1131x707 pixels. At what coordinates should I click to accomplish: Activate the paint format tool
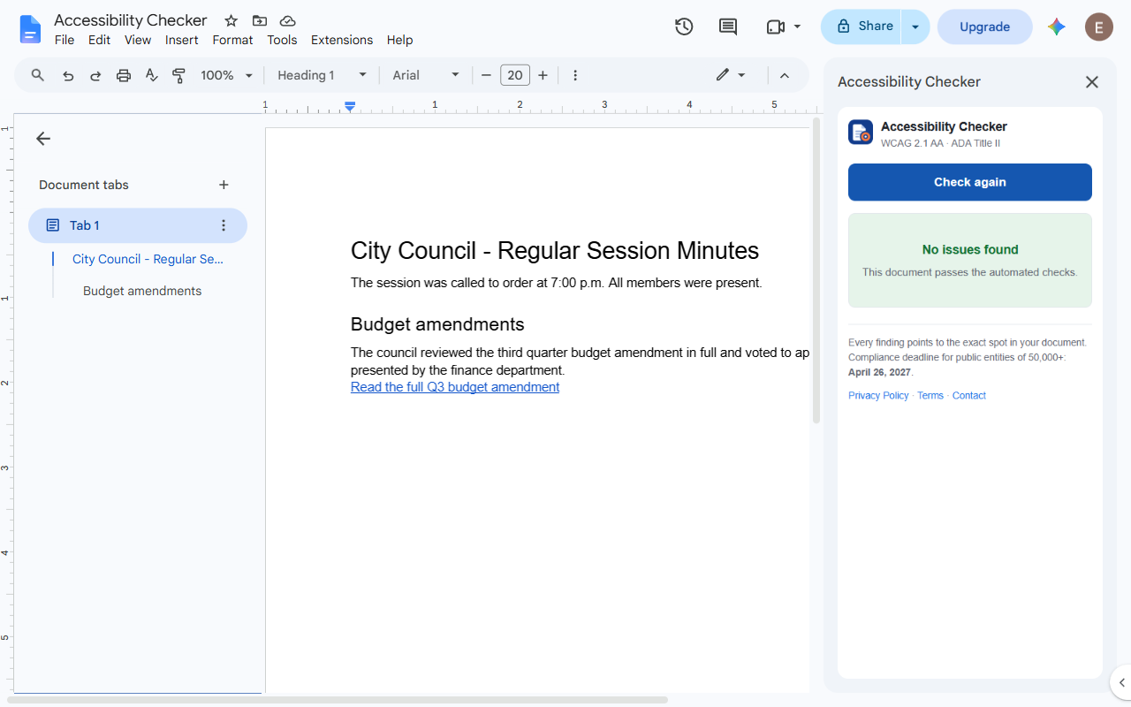(x=178, y=75)
